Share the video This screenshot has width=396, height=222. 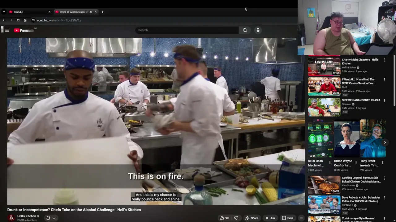252,218
